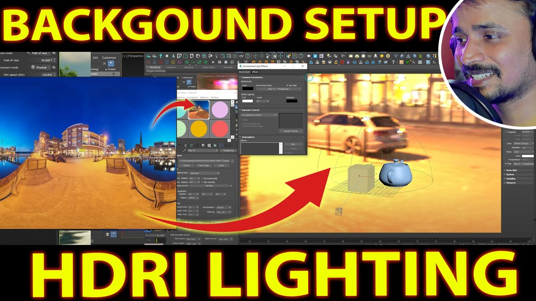Click Map #1 (VRayBitmap) environment map button
This screenshot has width=536, height=301.
pyautogui.click(x=279, y=89)
